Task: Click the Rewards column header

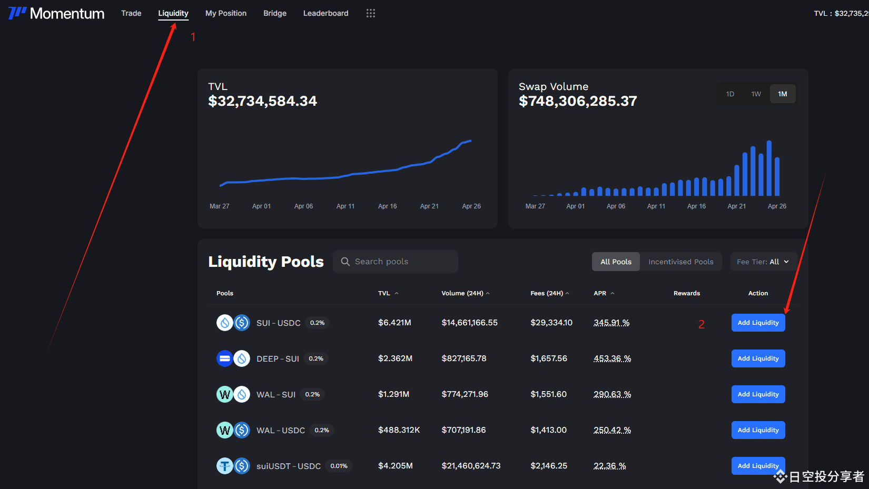Action: coord(687,293)
